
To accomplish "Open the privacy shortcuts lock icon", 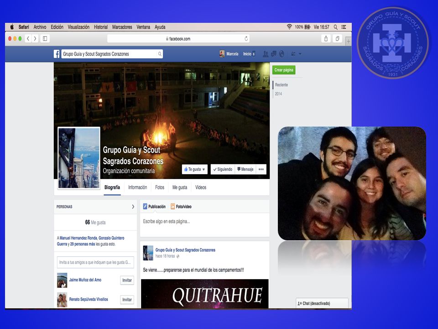I will click(293, 54).
